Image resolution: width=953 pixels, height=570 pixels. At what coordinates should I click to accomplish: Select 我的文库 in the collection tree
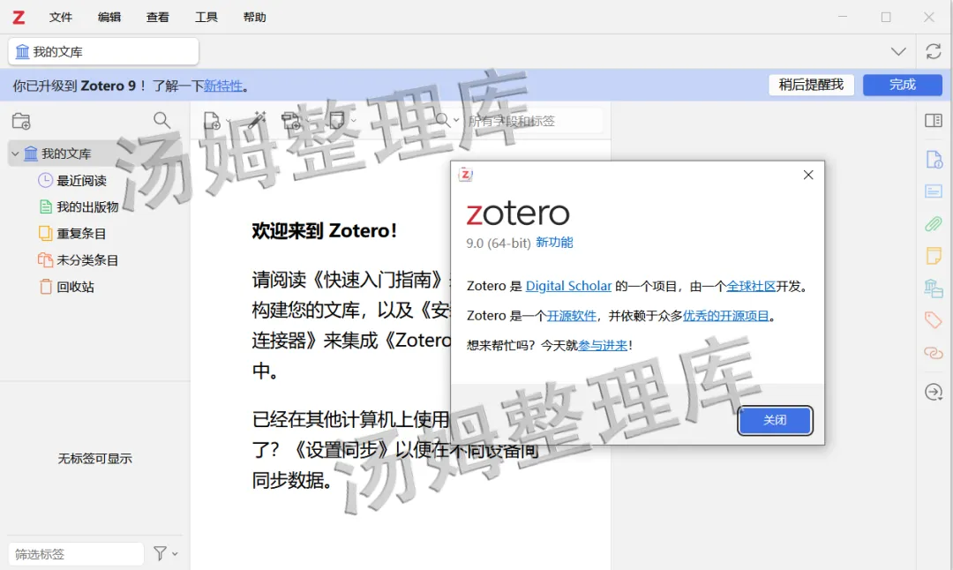[x=65, y=154]
